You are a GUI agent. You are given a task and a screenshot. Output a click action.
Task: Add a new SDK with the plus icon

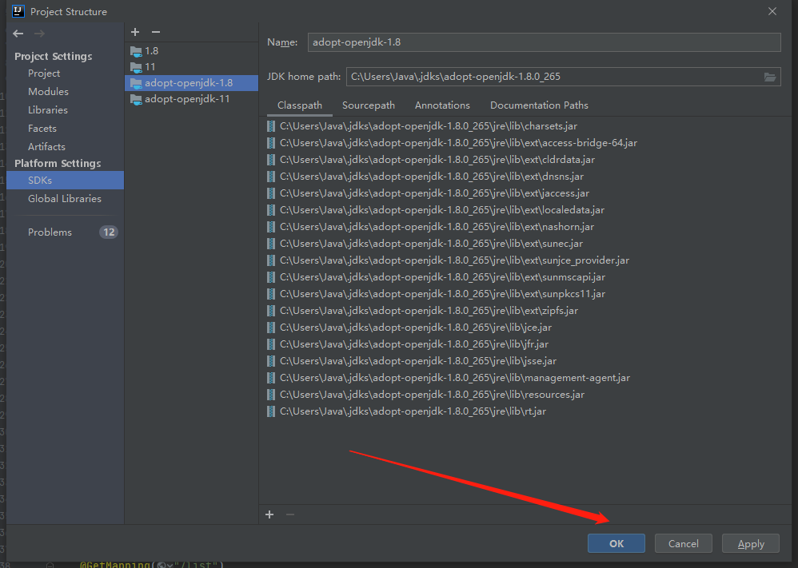coord(134,32)
